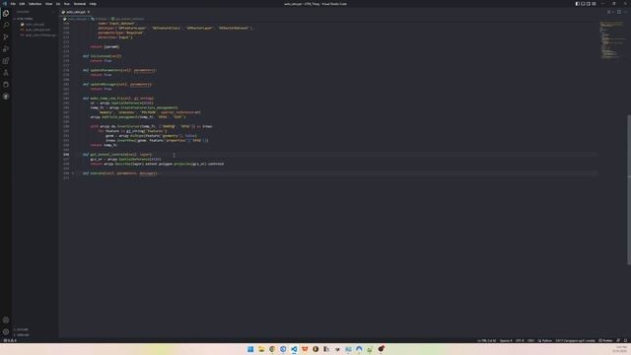Screen dimensions: 631x355
Task: Open the Search view in the activity bar
Action: (6, 25)
